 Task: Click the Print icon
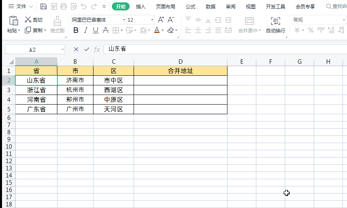click(x=63, y=7)
